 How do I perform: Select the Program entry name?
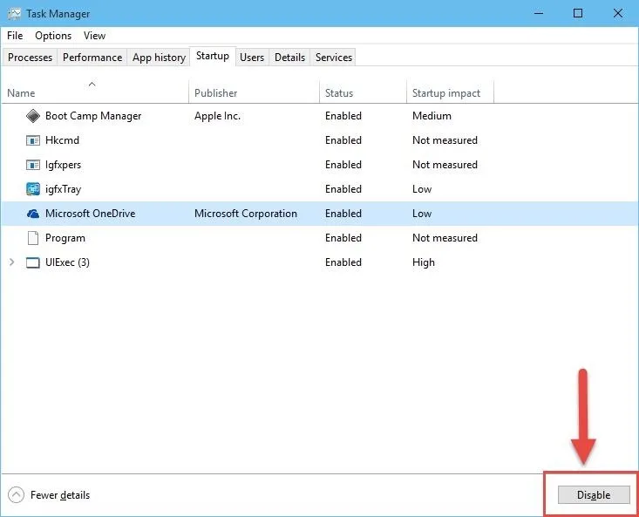coord(65,238)
